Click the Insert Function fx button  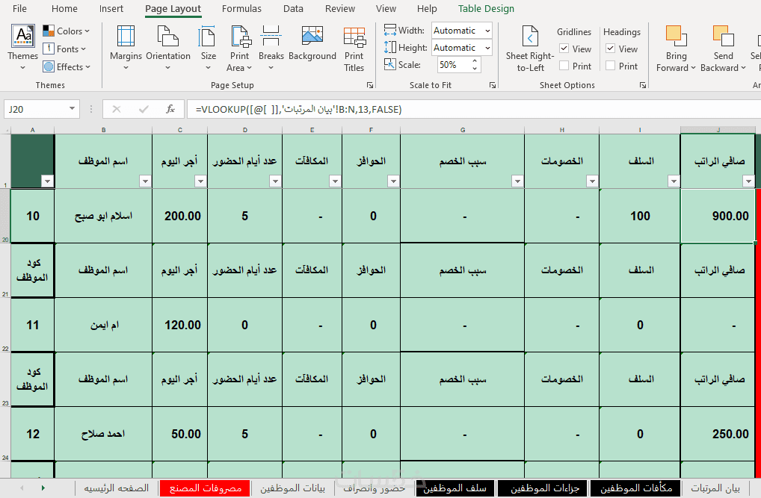click(170, 109)
